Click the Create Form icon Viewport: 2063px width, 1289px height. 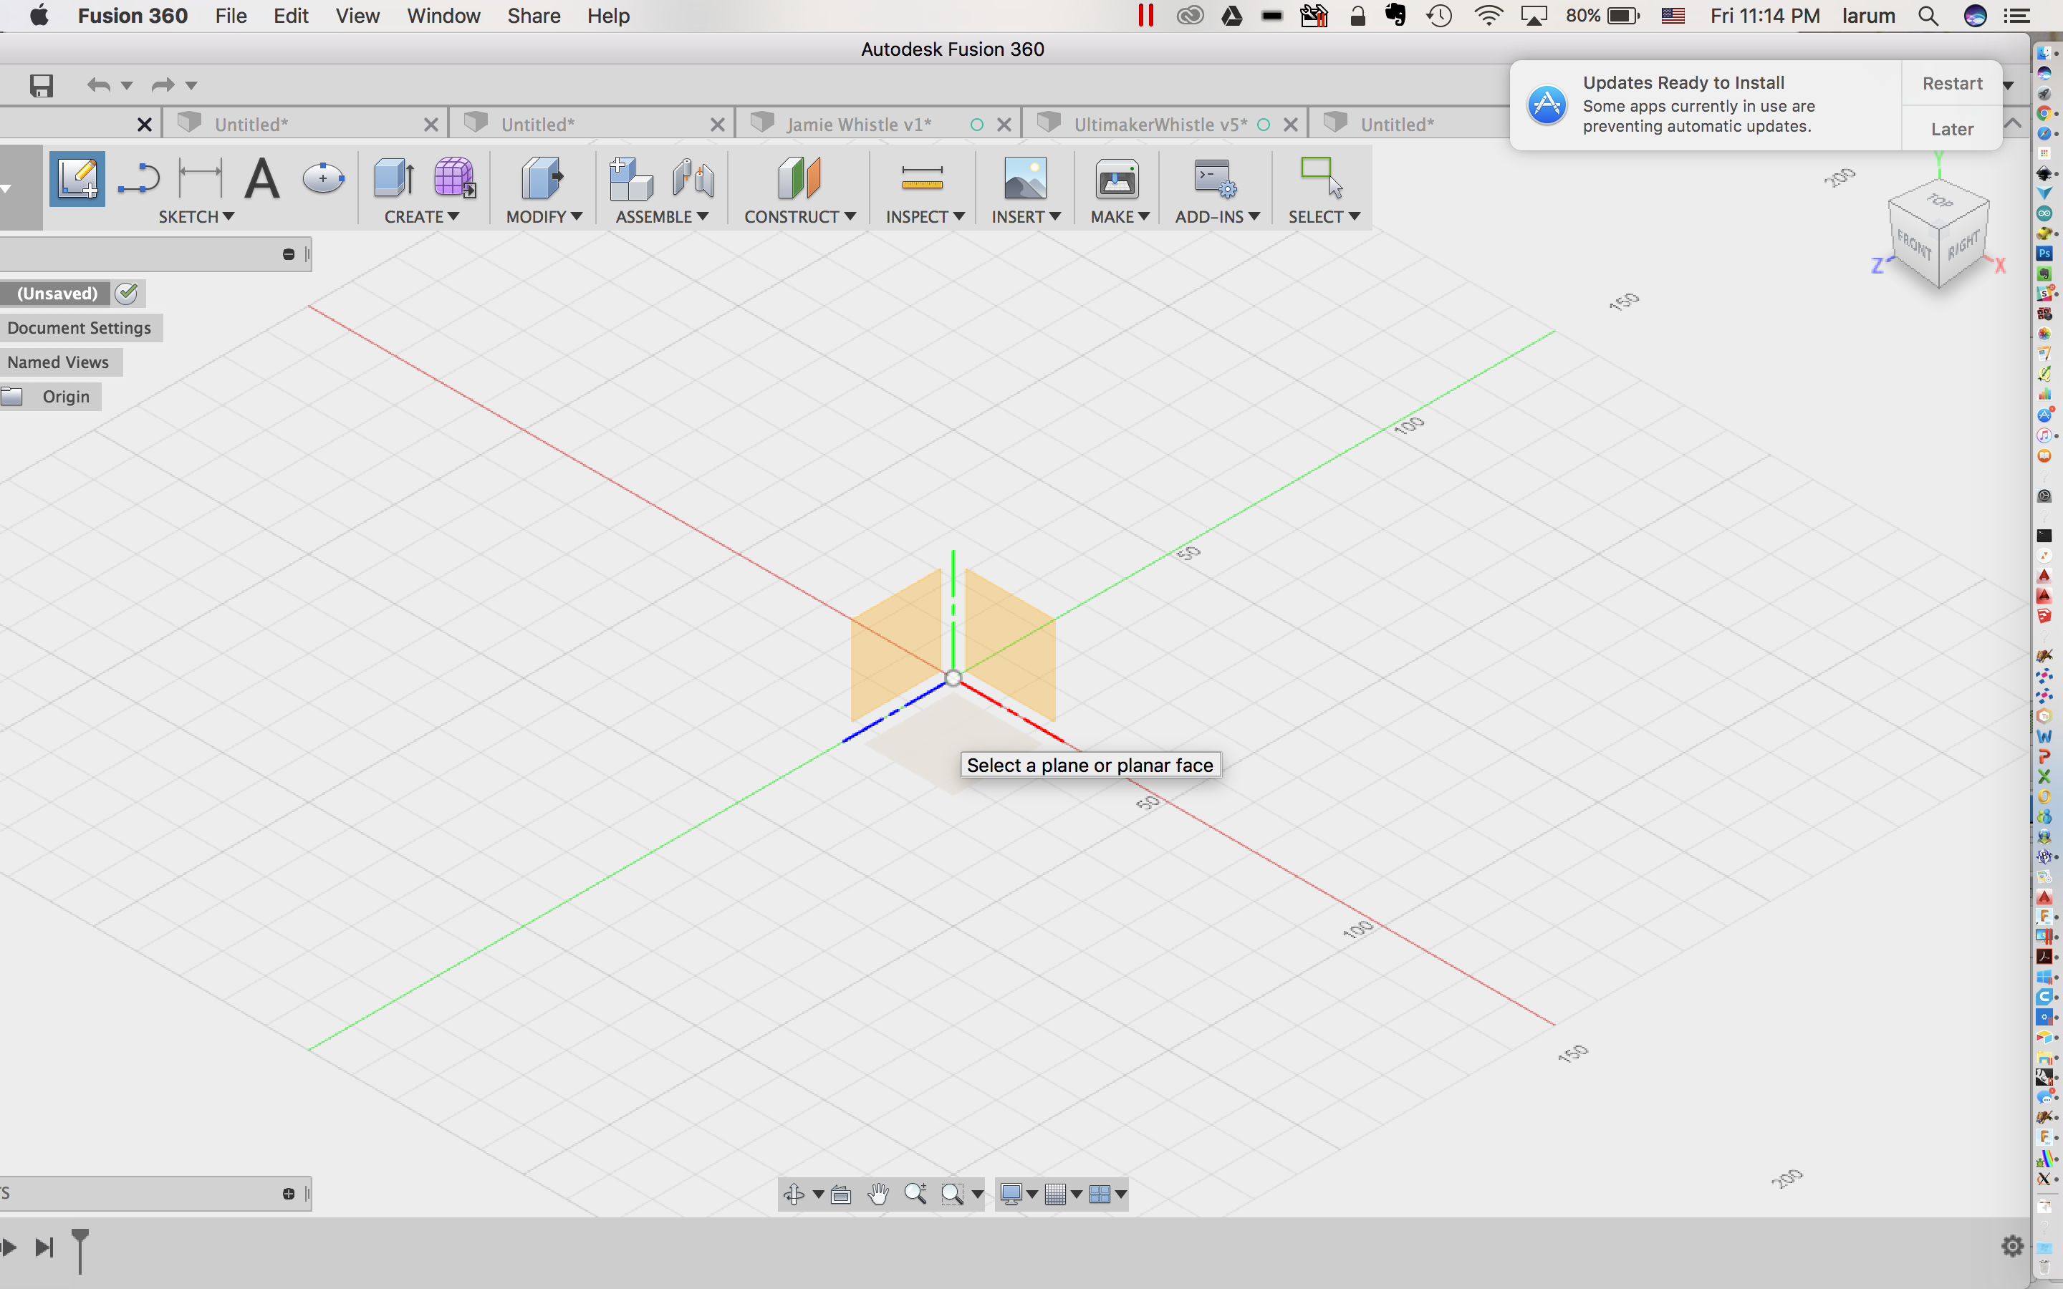coord(454,178)
